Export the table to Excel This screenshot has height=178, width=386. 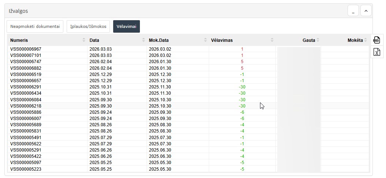click(376, 52)
